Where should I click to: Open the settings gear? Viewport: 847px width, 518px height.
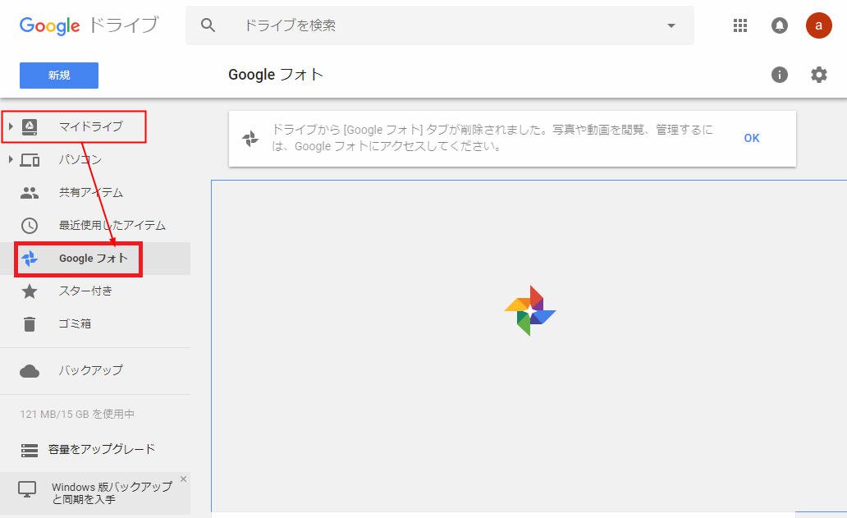click(x=819, y=75)
